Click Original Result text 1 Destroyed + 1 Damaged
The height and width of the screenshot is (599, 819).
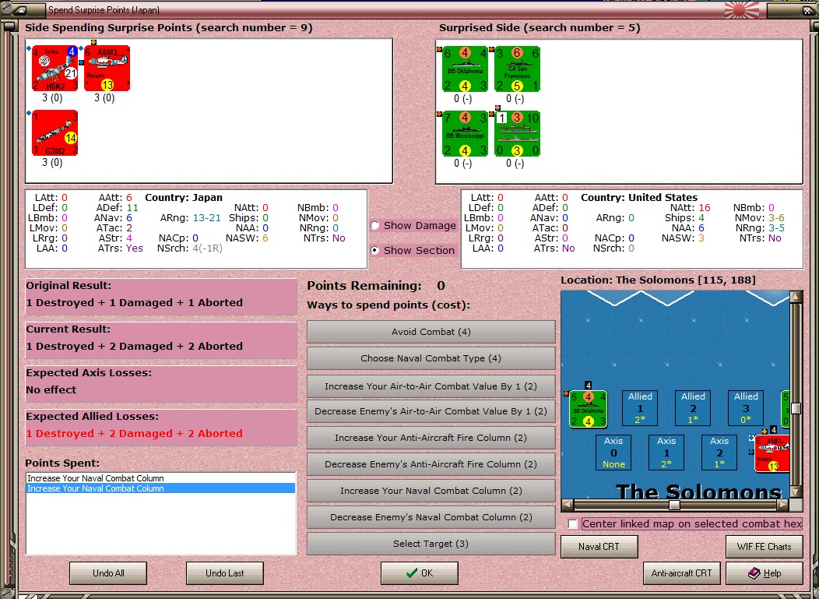click(134, 303)
